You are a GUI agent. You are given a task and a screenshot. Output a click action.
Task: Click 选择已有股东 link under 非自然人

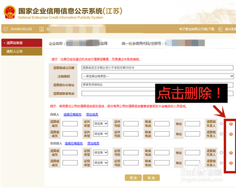click(x=74, y=143)
